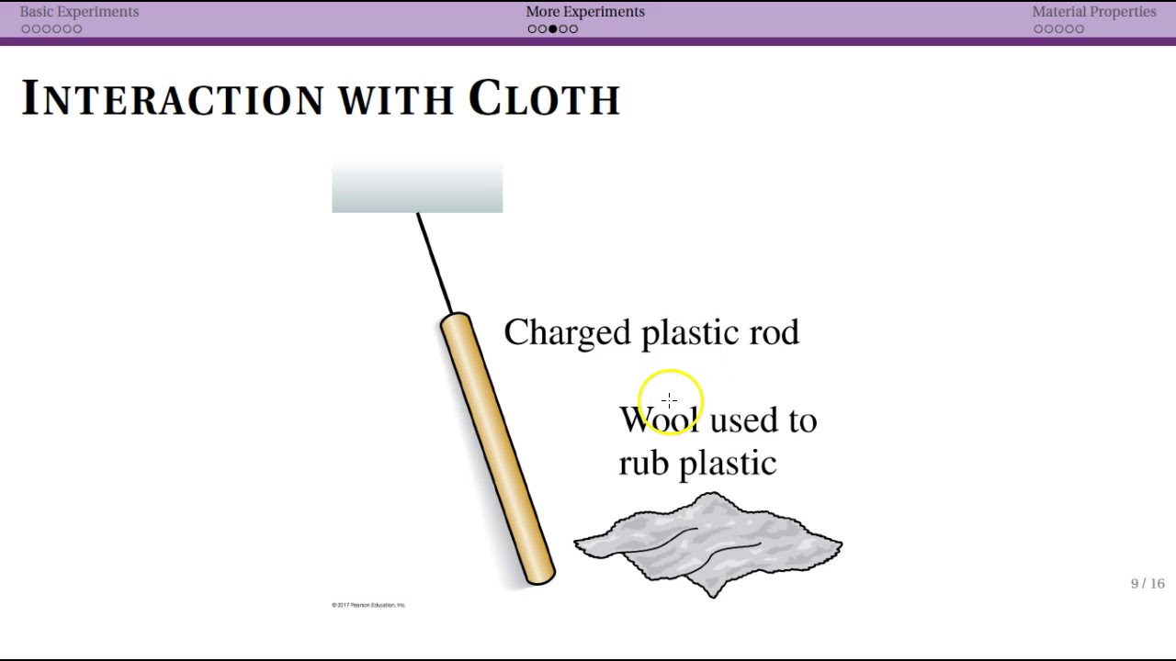Click the charged plastic rod illustration
The width and height of the screenshot is (1176, 661).
point(497,449)
